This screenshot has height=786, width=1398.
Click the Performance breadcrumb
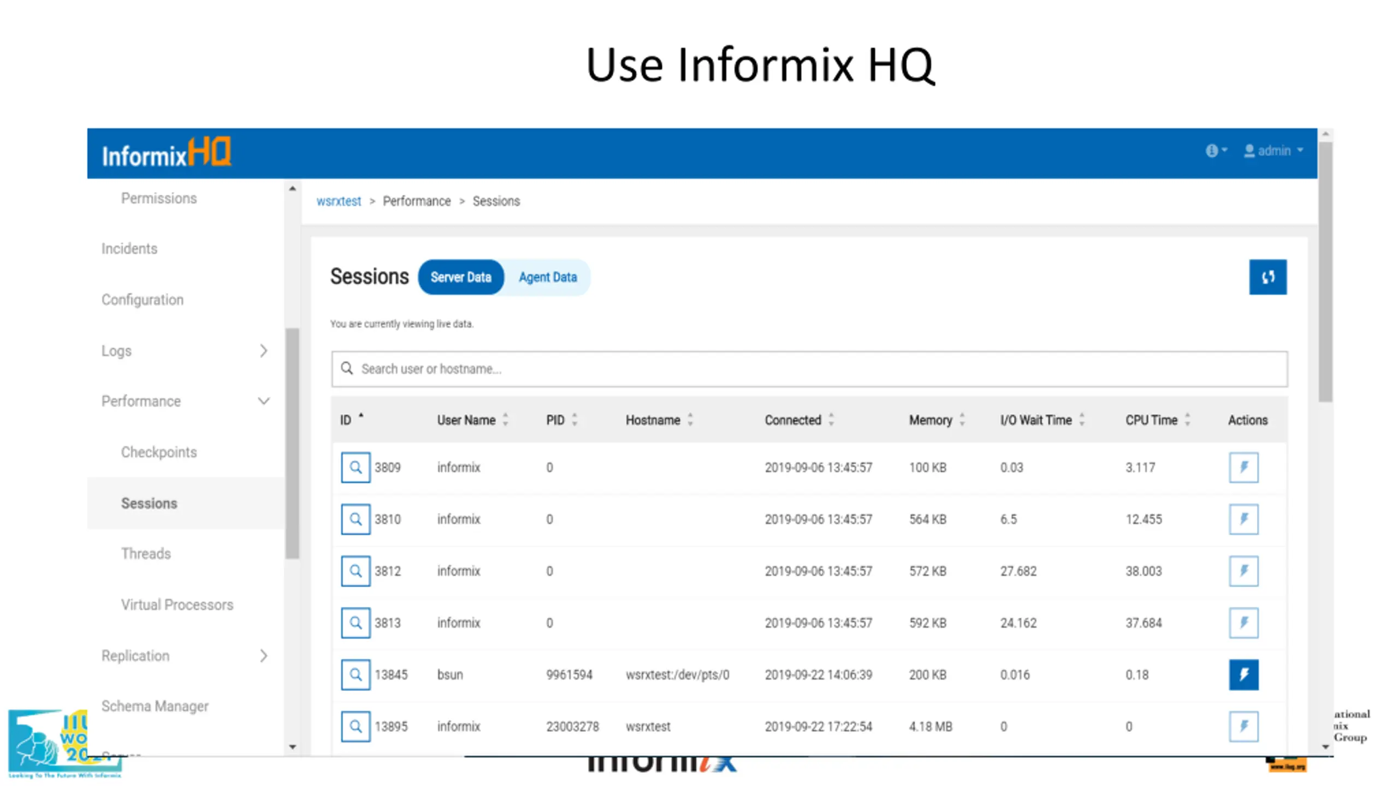(417, 201)
